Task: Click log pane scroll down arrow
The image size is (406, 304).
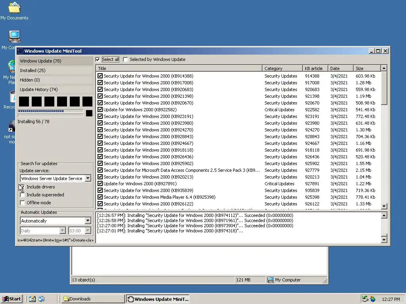Action: [x=384, y=239]
